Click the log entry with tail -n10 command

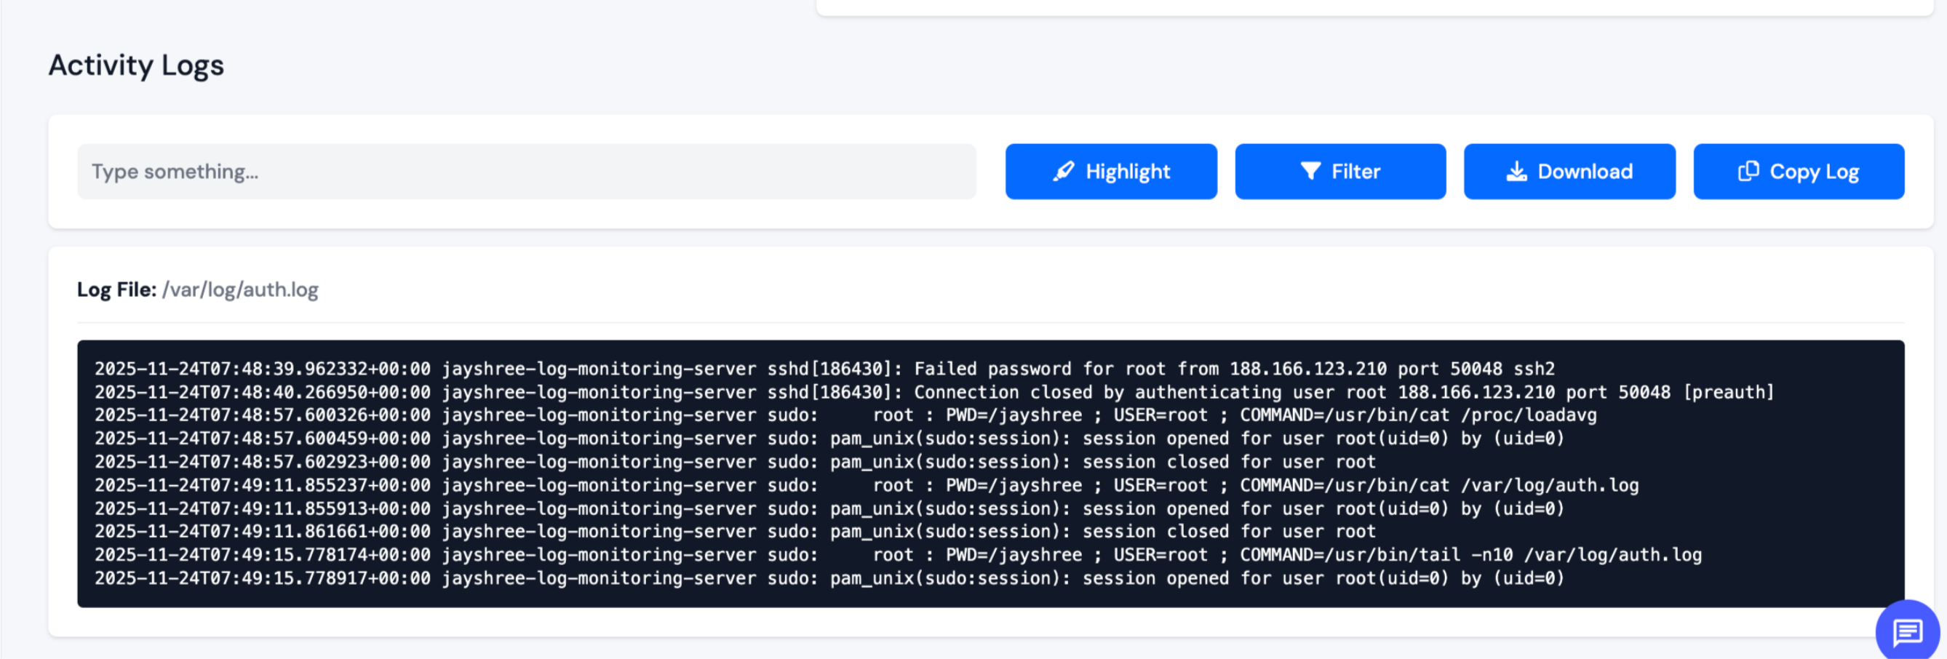[x=898, y=555]
